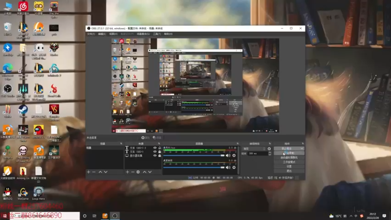Image resolution: width=391 pixels, height=220 pixels.
Task: Click the start recording button
Action: (289, 153)
